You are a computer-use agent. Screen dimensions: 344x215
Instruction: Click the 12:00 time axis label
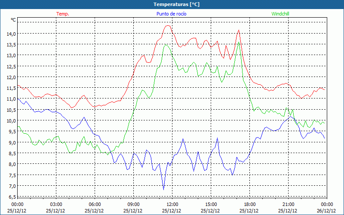pyautogui.click(x=172, y=205)
